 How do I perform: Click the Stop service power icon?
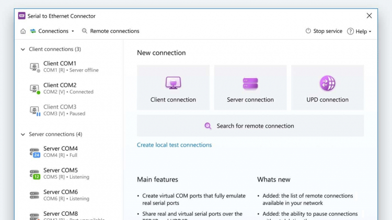(308, 31)
